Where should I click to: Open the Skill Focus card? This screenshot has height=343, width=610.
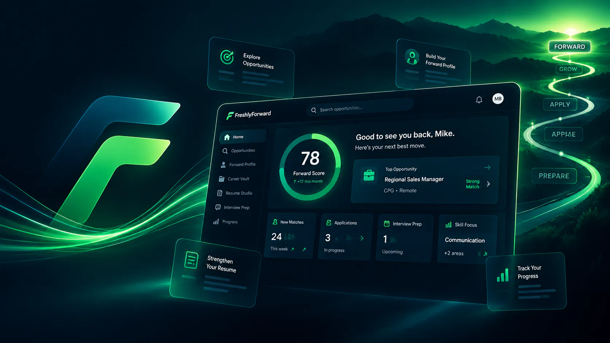(x=467, y=239)
